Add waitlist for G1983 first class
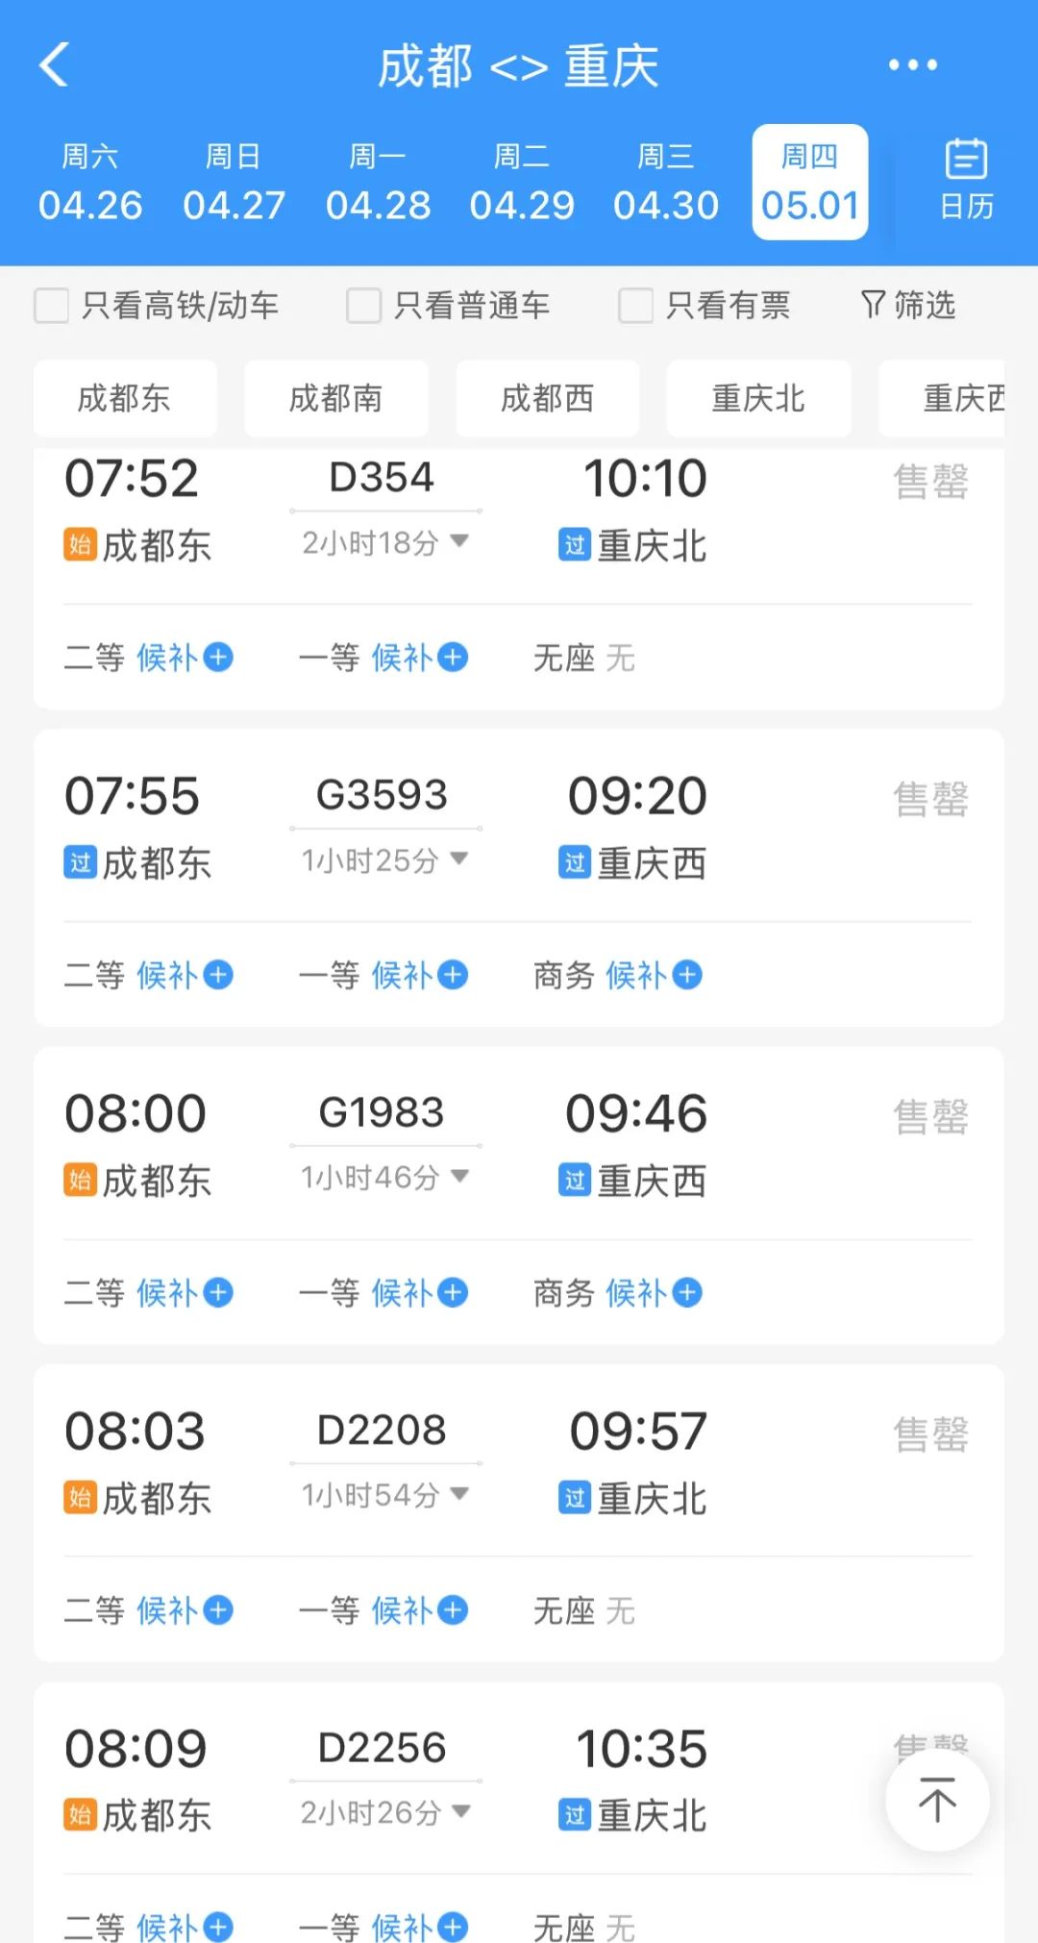The width and height of the screenshot is (1038, 1943). [x=453, y=1292]
